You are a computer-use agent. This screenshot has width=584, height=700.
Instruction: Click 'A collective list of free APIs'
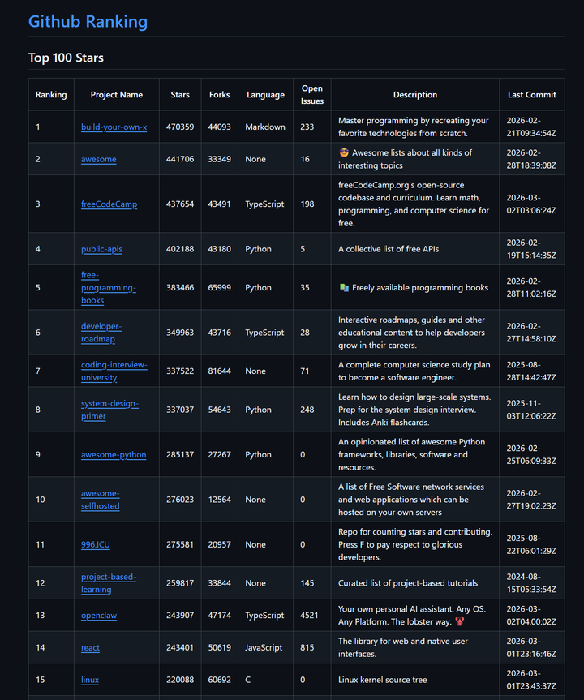(389, 249)
